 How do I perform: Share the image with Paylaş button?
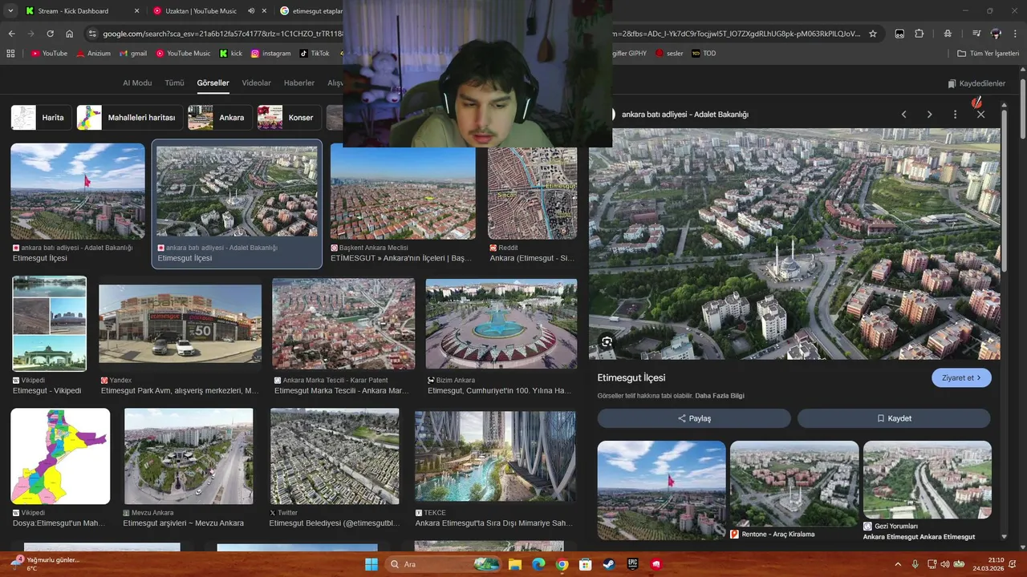[694, 418]
